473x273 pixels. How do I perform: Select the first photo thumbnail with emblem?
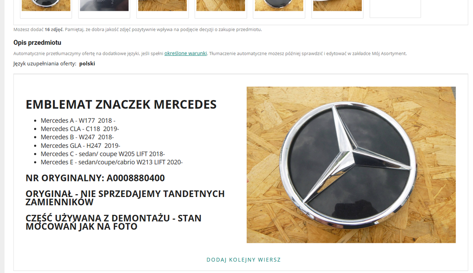(x=46, y=5)
